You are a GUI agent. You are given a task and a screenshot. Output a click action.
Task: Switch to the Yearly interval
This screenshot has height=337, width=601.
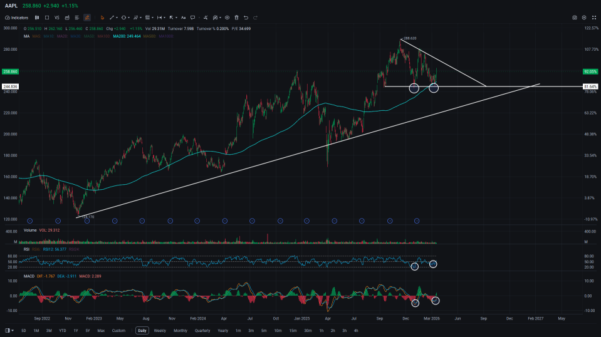tap(222, 331)
